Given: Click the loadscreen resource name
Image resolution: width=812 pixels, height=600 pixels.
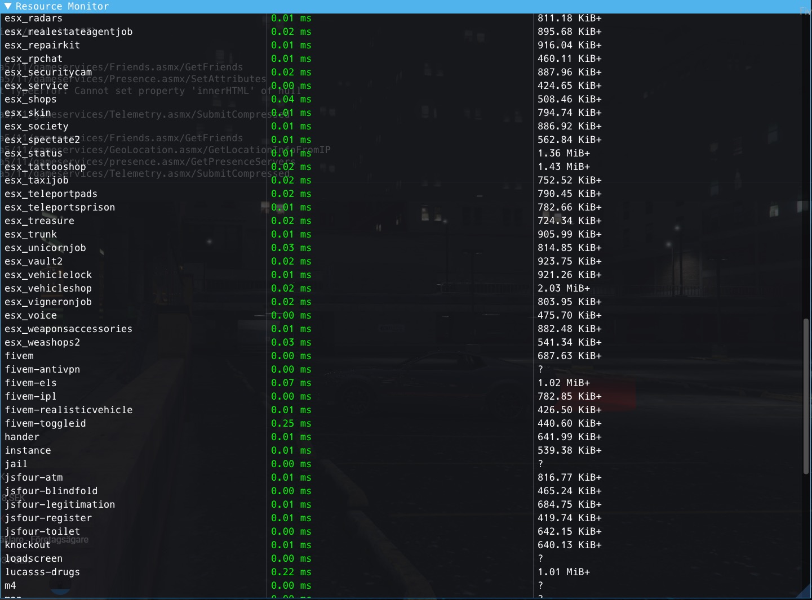Looking at the screenshot, I should 34,559.
